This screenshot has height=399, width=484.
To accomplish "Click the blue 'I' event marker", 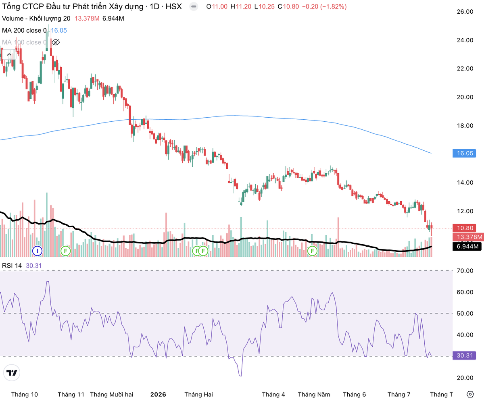I will (38, 251).
